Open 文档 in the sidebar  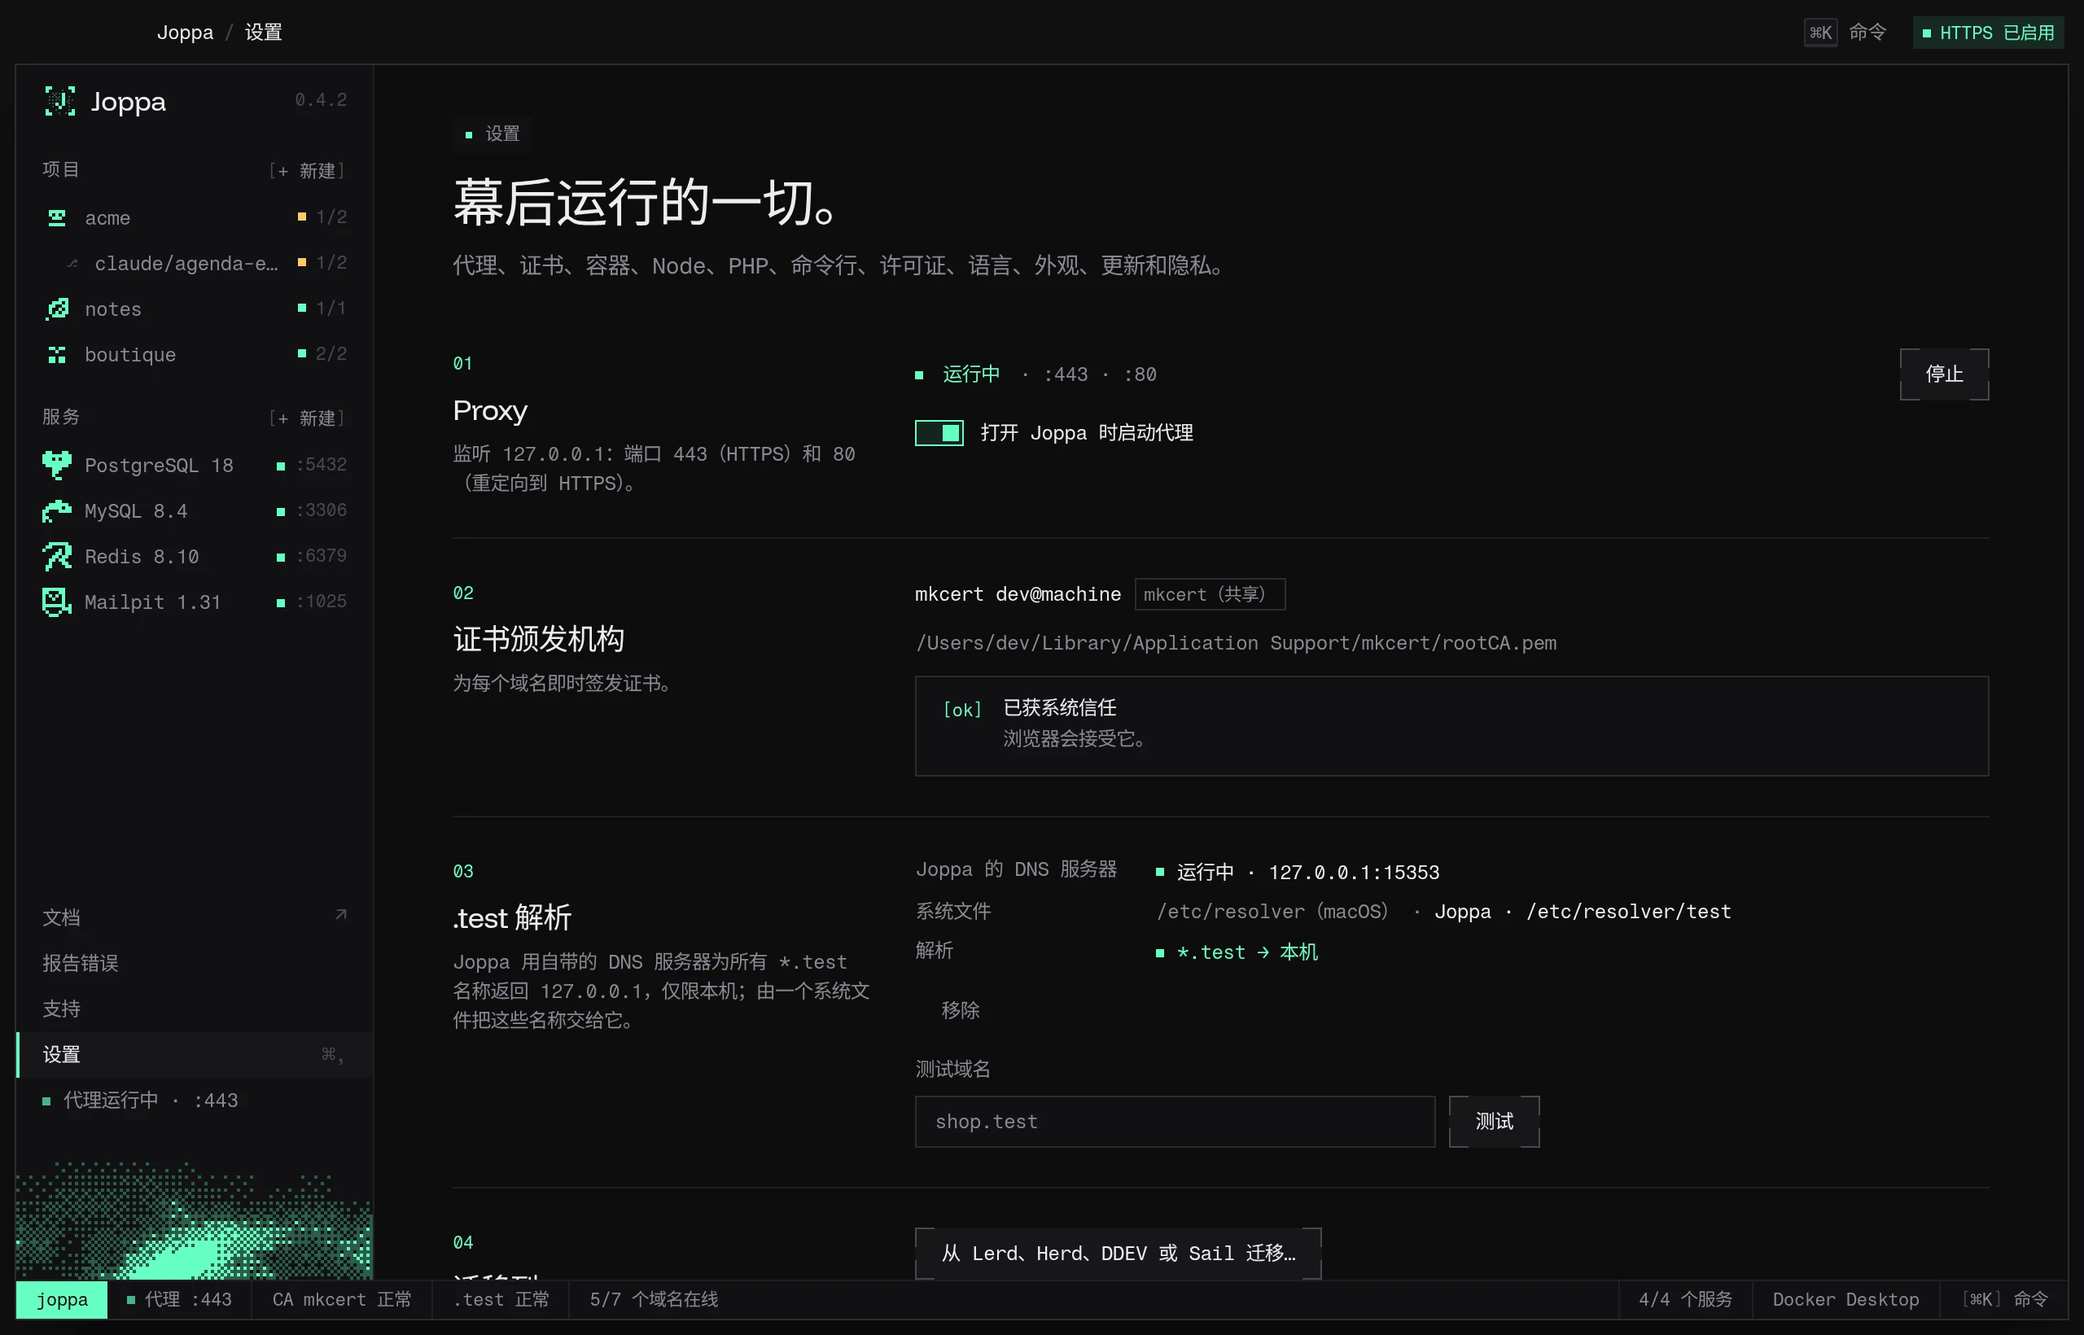coord(195,917)
